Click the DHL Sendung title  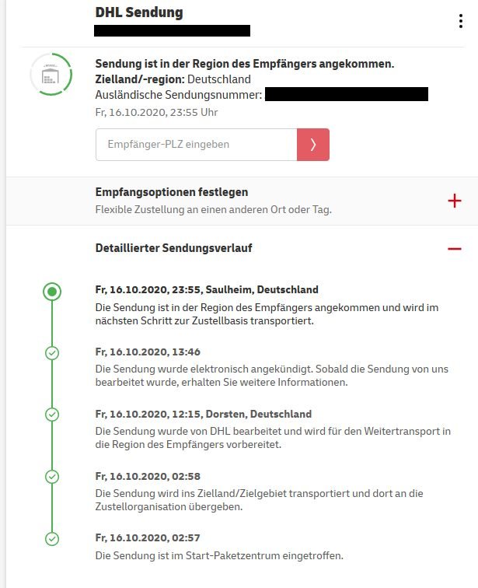coord(139,12)
